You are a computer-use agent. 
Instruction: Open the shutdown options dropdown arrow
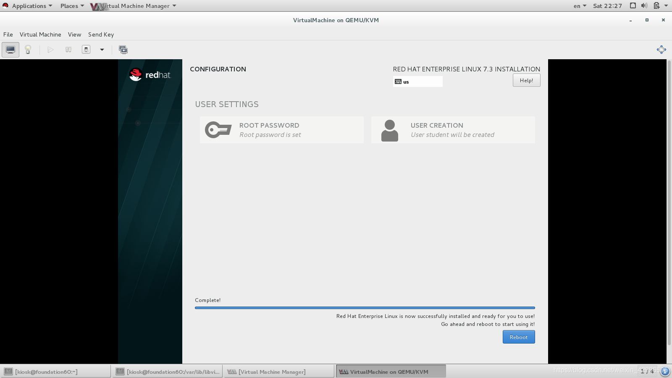pyautogui.click(x=102, y=50)
